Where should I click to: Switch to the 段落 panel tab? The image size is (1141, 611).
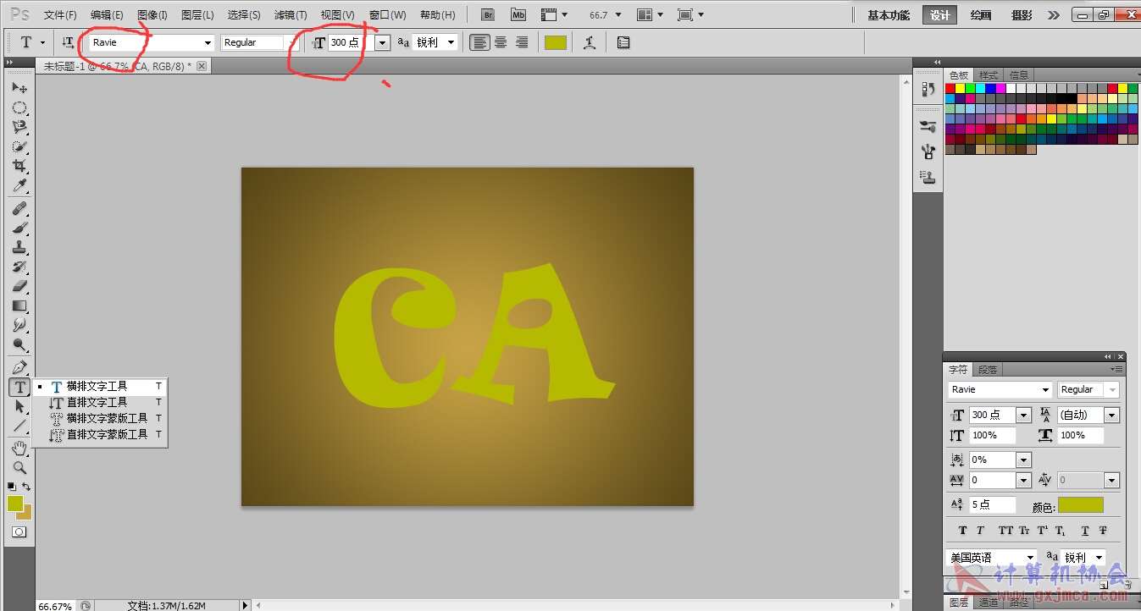click(x=988, y=370)
